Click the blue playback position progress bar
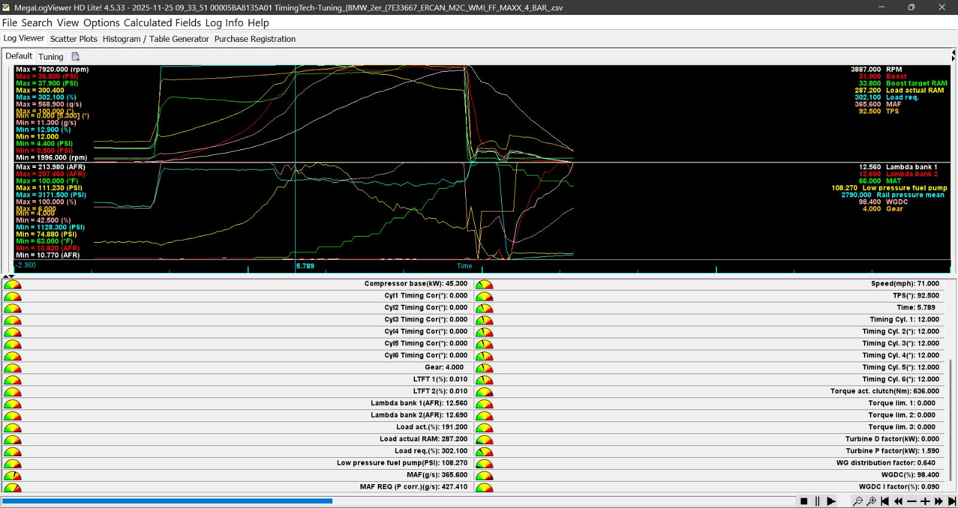 click(x=168, y=501)
